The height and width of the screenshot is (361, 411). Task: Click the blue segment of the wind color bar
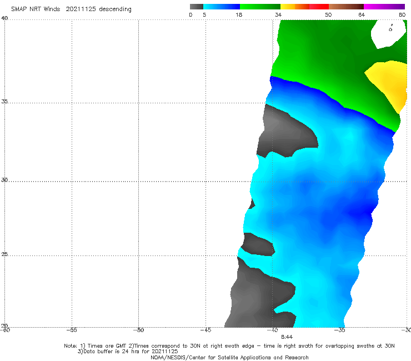tap(222, 7)
